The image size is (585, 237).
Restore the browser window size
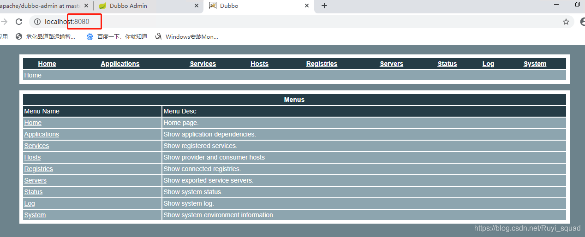578,5
